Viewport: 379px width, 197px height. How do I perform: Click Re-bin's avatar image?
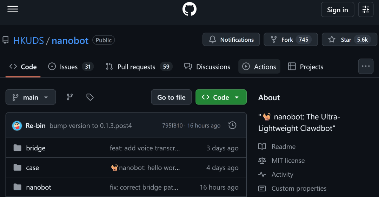click(17, 125)
